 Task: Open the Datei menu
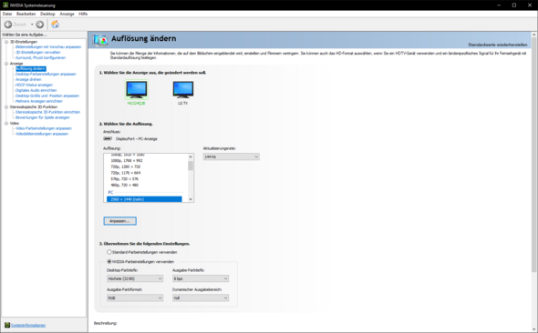click(7, 14)
